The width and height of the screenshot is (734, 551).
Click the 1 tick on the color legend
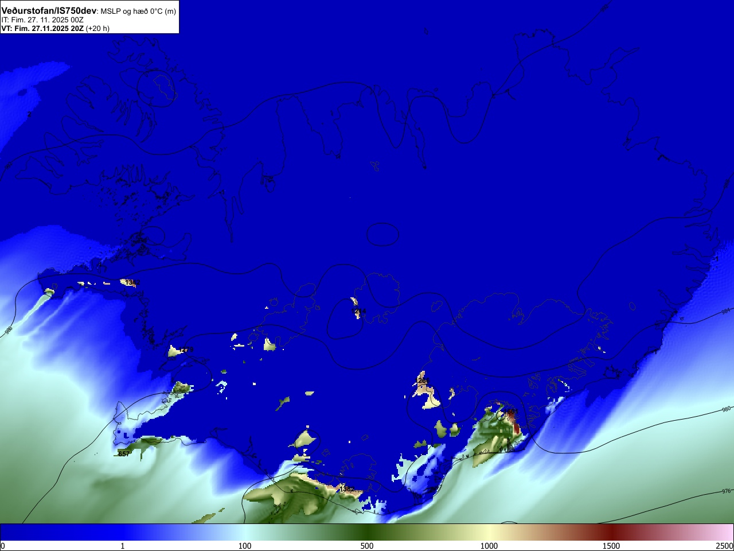pyautogui.click(x=122, y=546)
